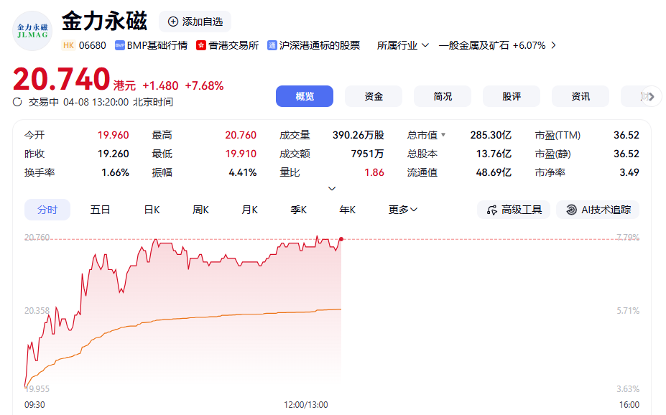Click the plus icon in 添加自选
This screenshot has height=415, width=666.
point(174,22)
